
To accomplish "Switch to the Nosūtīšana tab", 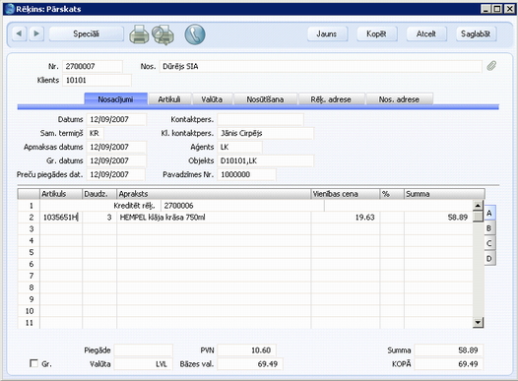I will point(265,99).
